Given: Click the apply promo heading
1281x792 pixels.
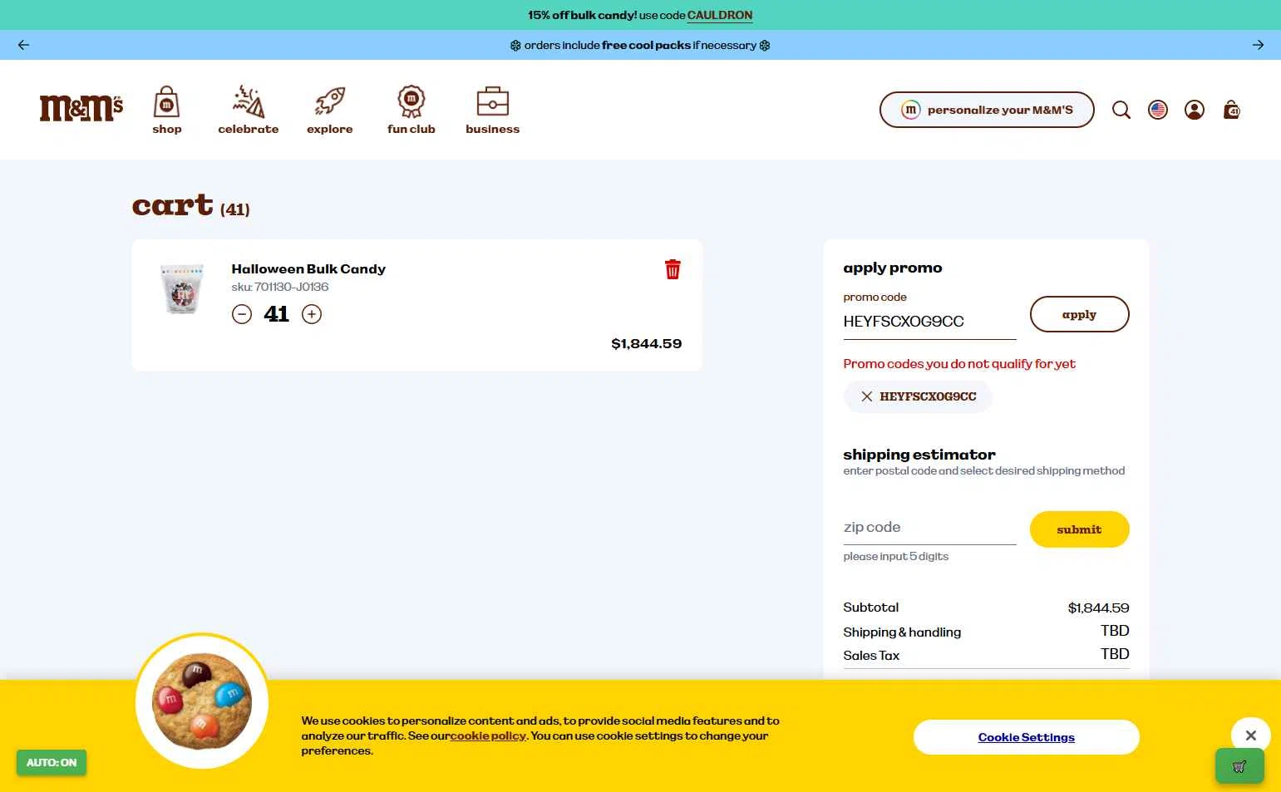Looking at the screenshot, I should [893, 268].
